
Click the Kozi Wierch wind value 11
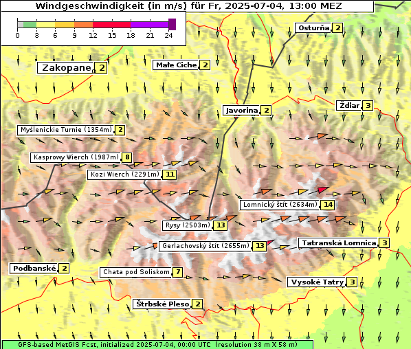point(170,174)
